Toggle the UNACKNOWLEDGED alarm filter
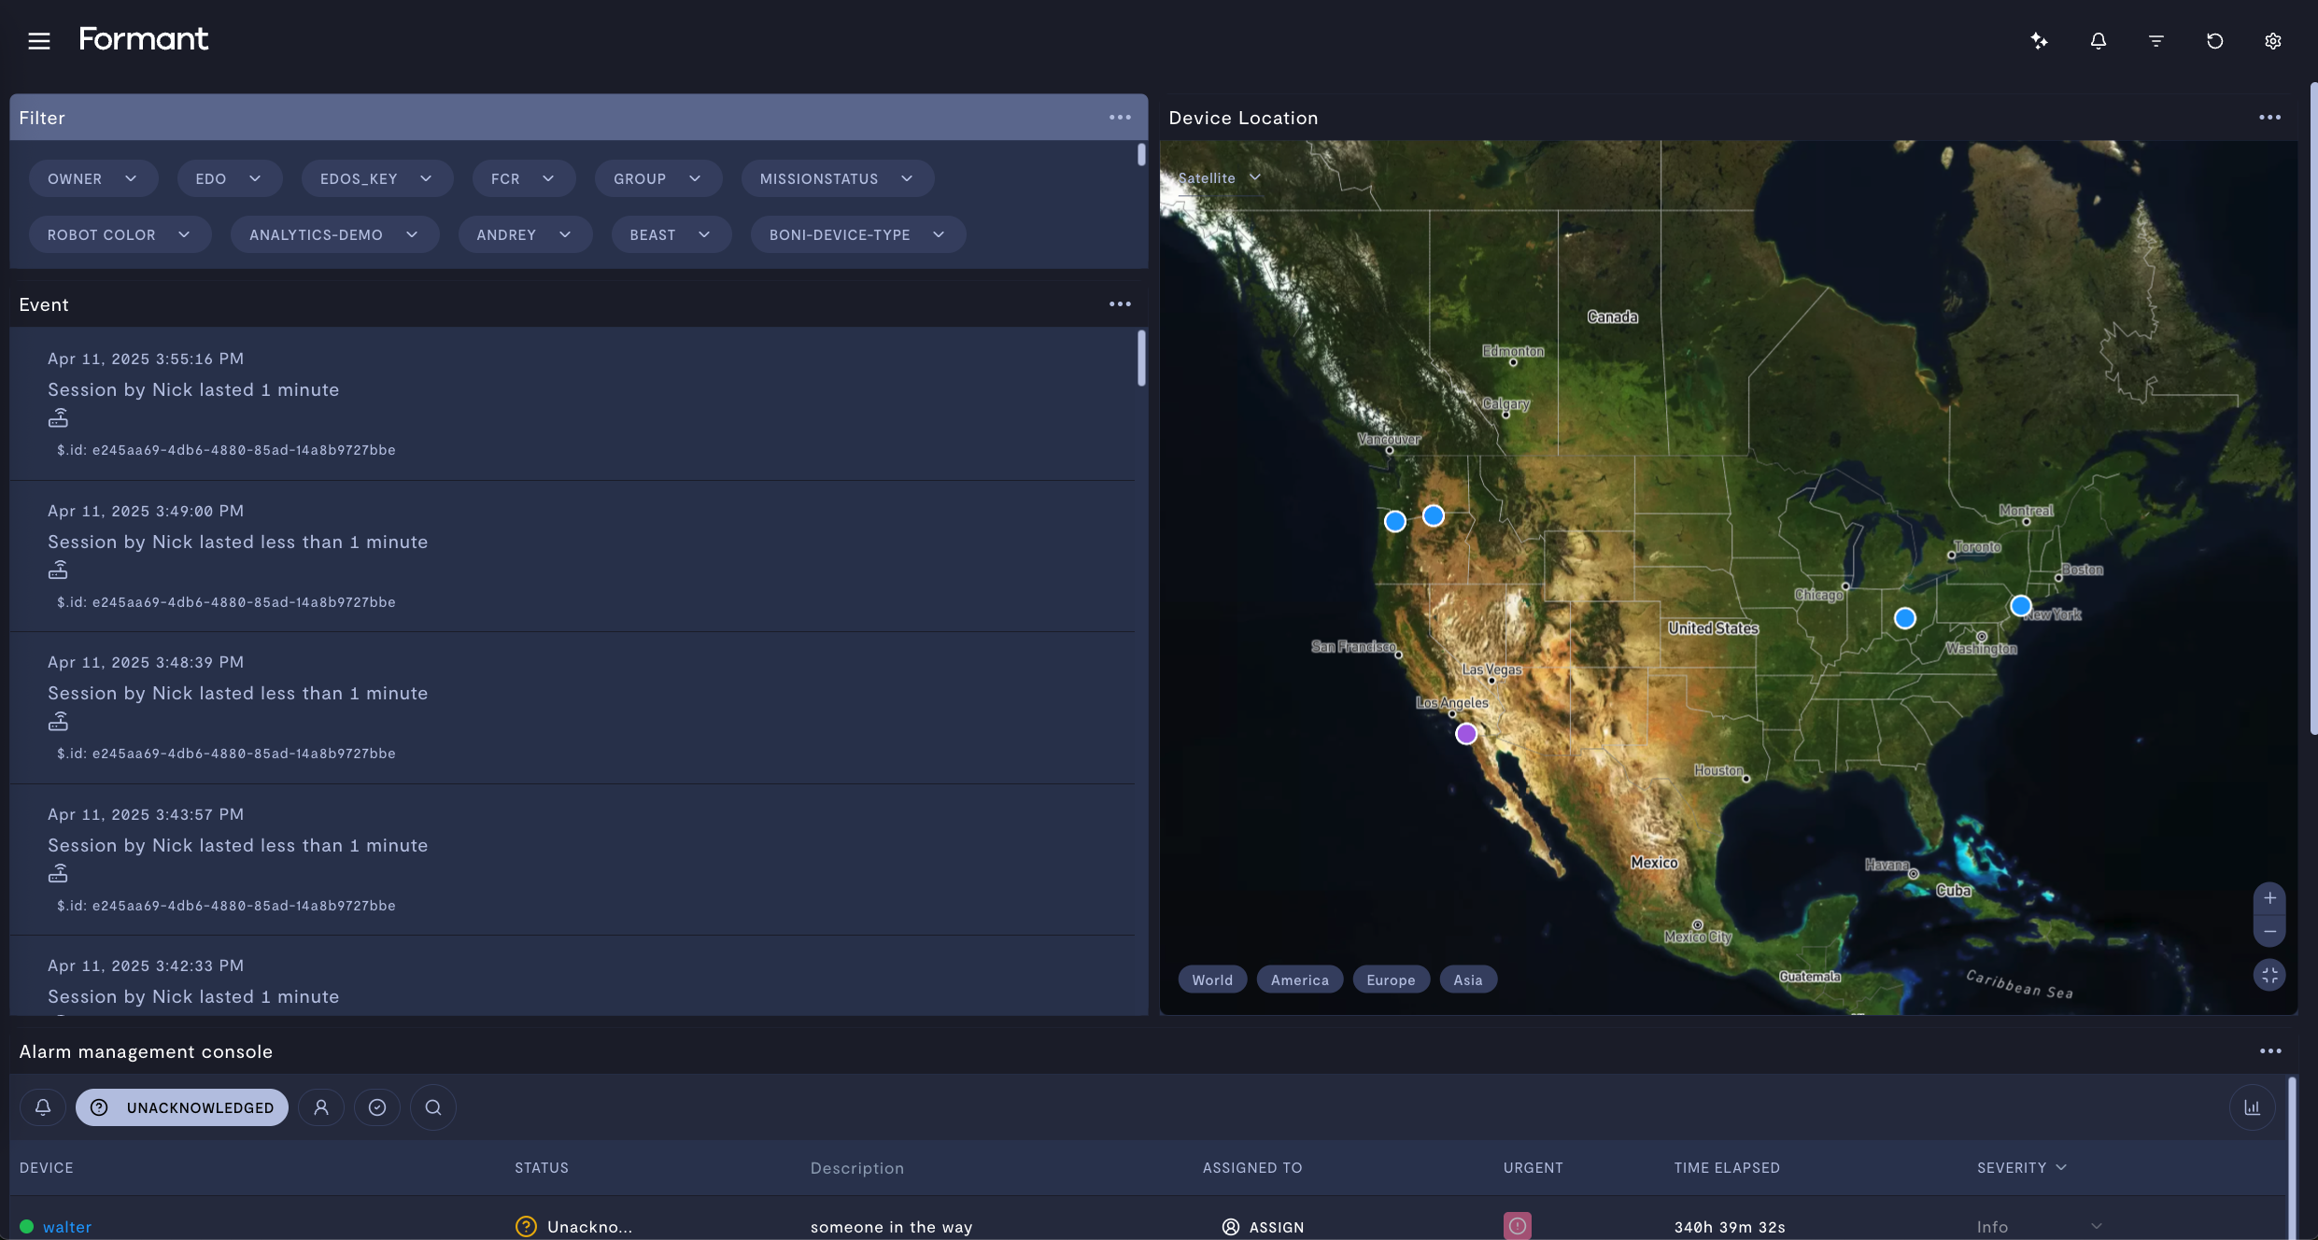Screen dimensions: 2318x1240 tap(182, 1107)
